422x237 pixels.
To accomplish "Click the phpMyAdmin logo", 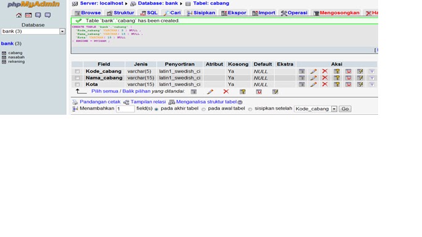I will click(33, 4).
